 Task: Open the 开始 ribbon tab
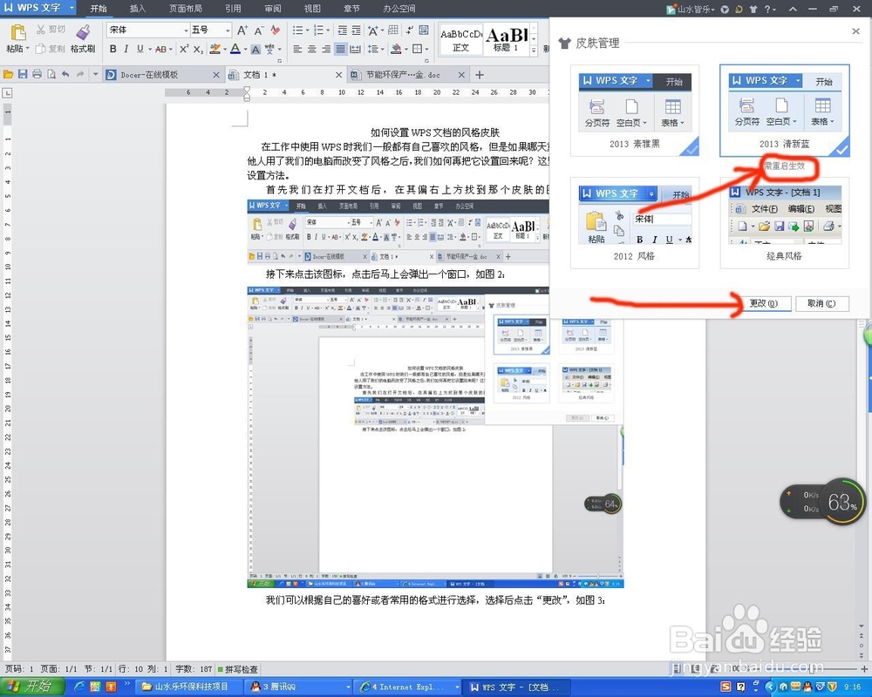point(99,9)
